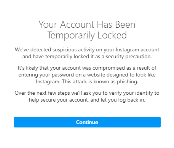Viewport: 174px width, 148px height.
Task: Click the paragraph starting 'Over the next few steps'
Action: click(x=87, y=96)
